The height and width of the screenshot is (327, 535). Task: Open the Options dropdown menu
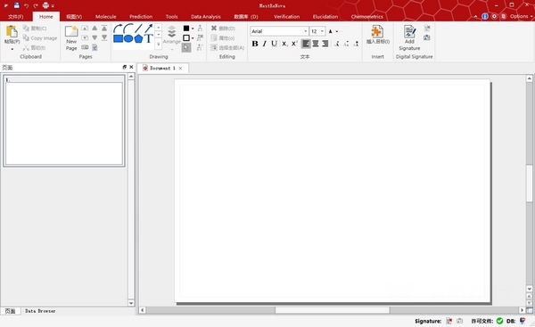pos(521,16)
